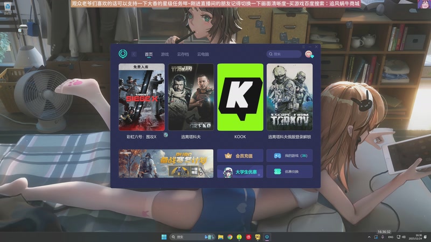Click the ENG input language indicator
Viewport: 431px width, 242px height.
(x=391, y=237)
